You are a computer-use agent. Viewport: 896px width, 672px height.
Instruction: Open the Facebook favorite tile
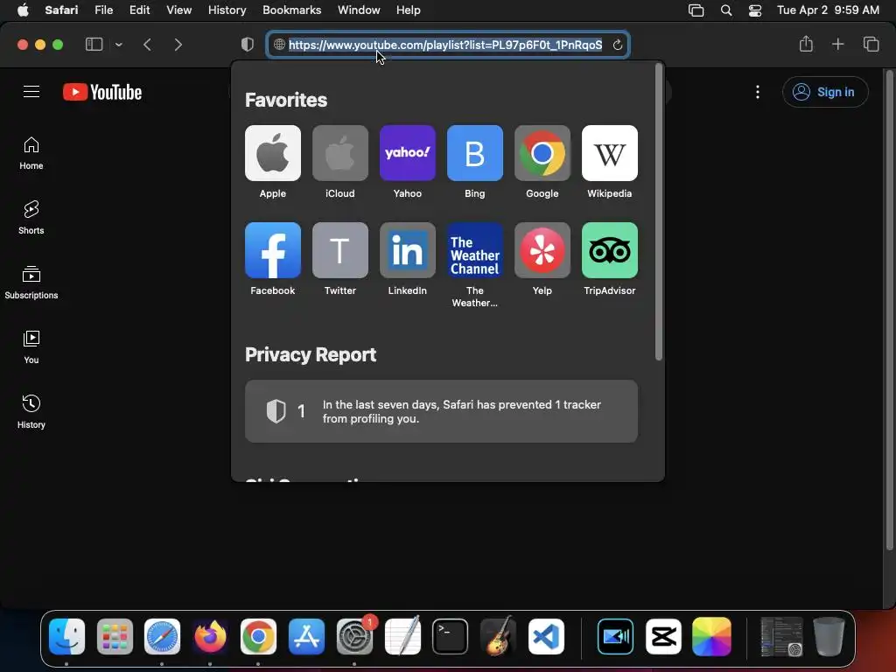click(x=273, y=250)
